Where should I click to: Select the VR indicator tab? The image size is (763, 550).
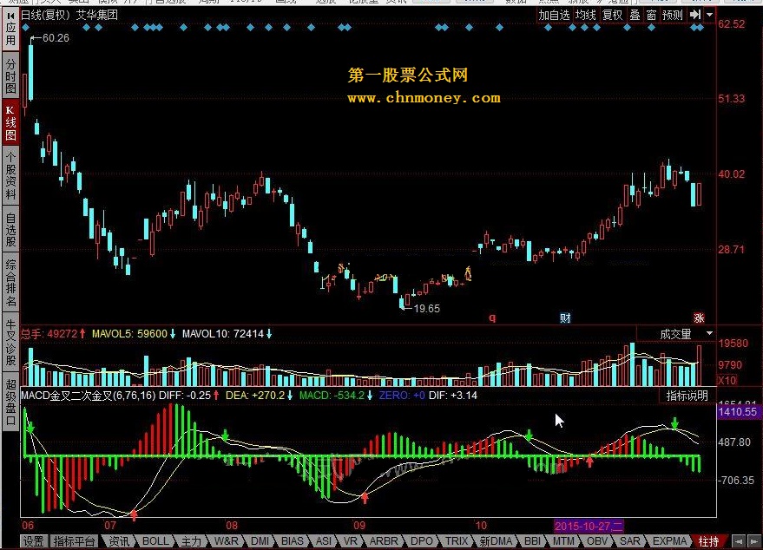point(351,541)
